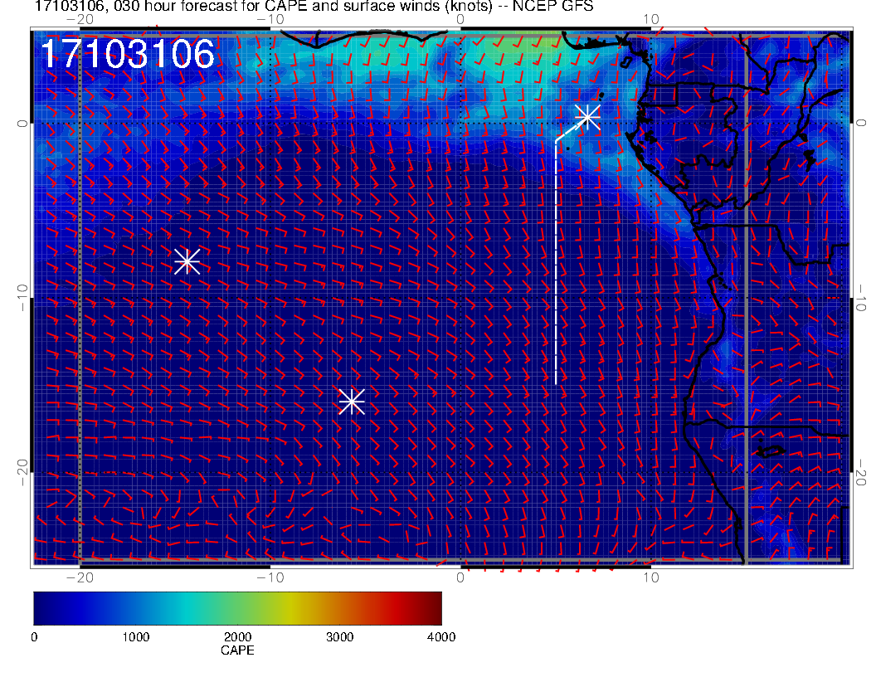Click the CAPE label under the colorbar
The height and width of the screenshot is (677, 876).
[237, 650]
